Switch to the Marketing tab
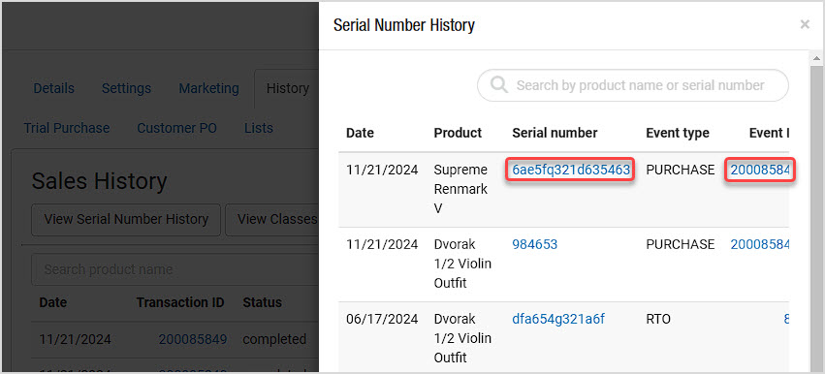 tap(208, 88)
